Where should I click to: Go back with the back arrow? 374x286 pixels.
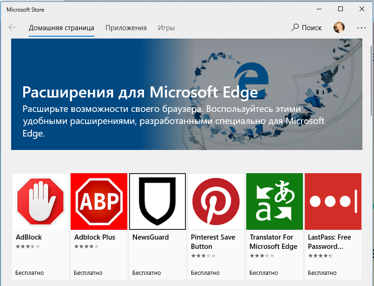coord(12,28)
